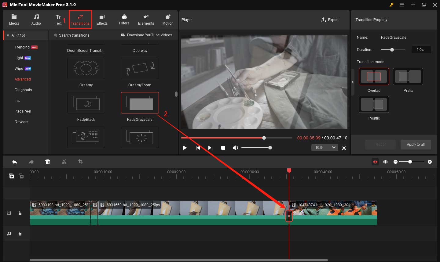Zoom out the timeline
440x262 pixels.
click(x=395, y=162)
